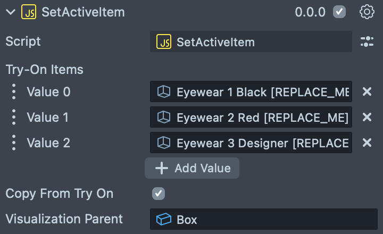The image size is (383, 234).
Task: Click the Try-On Items label
Action: point(44,69)
